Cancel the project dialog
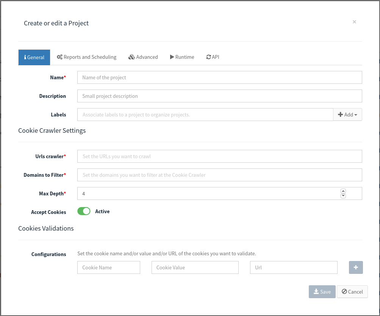Viewport: 380px width, 316px height. (x=352, y=292)
